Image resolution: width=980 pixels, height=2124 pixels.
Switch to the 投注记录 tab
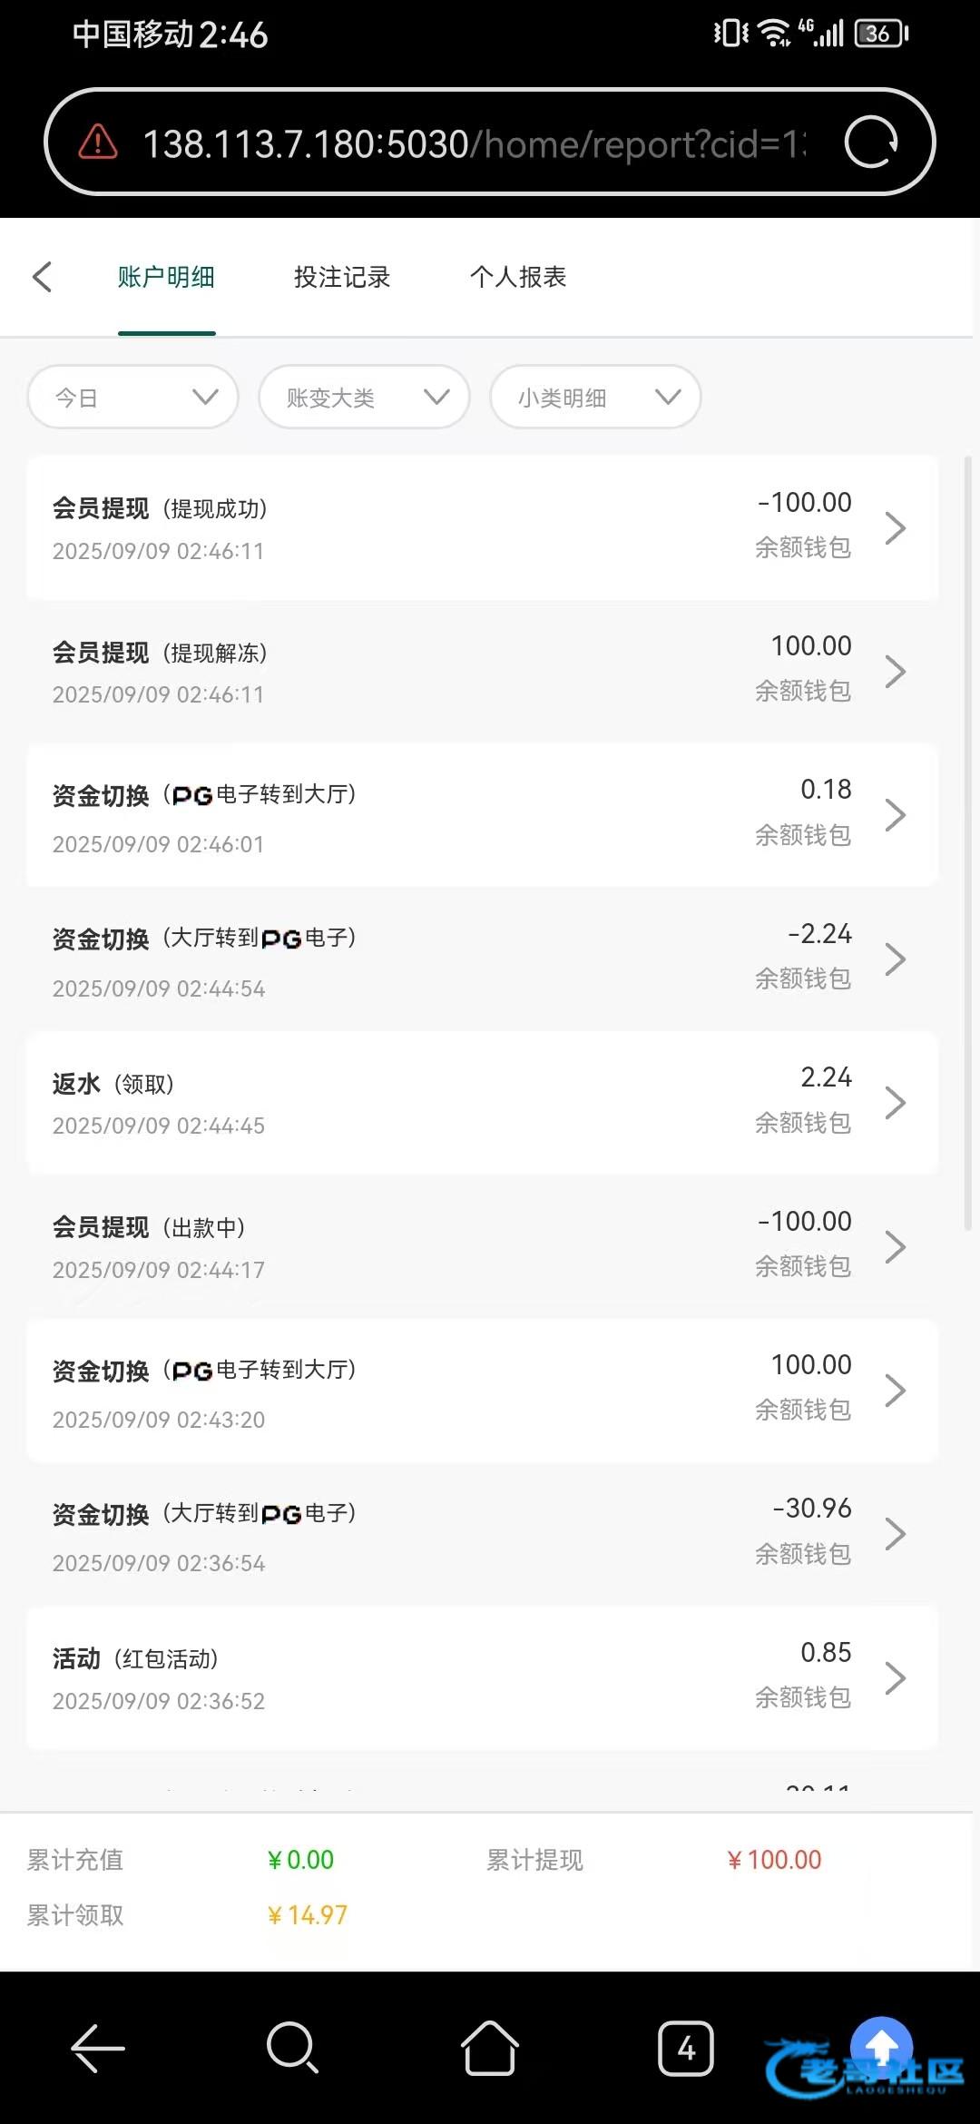click(342, 277)
